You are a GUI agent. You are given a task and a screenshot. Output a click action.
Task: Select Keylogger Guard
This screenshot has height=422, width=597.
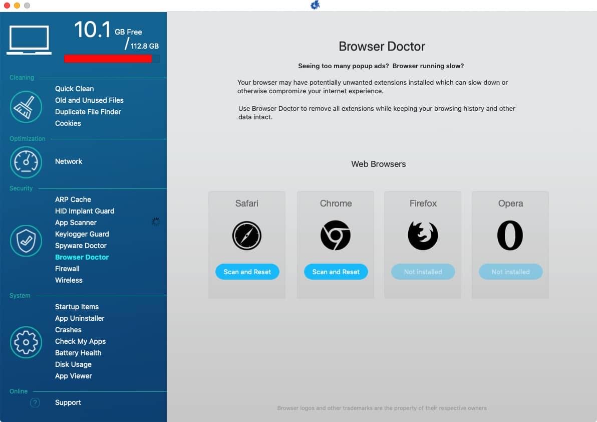tap(82, 234)
